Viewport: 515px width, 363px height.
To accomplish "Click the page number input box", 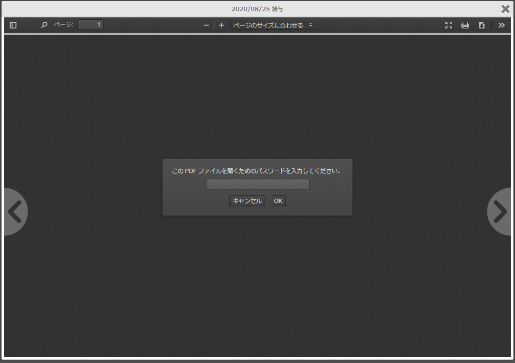I will [x=90, y=25].
